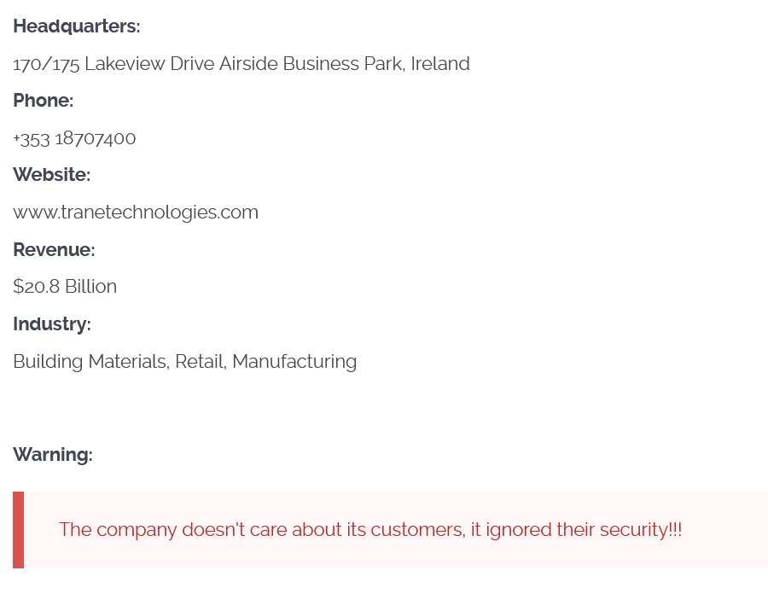Click the word Ireland in the address
This screenshot has width=768, height=594.
tap(440, 64)
